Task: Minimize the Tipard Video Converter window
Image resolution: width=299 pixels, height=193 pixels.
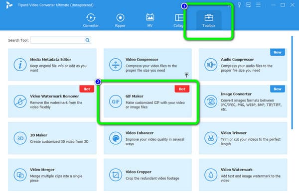Action: 273,5
